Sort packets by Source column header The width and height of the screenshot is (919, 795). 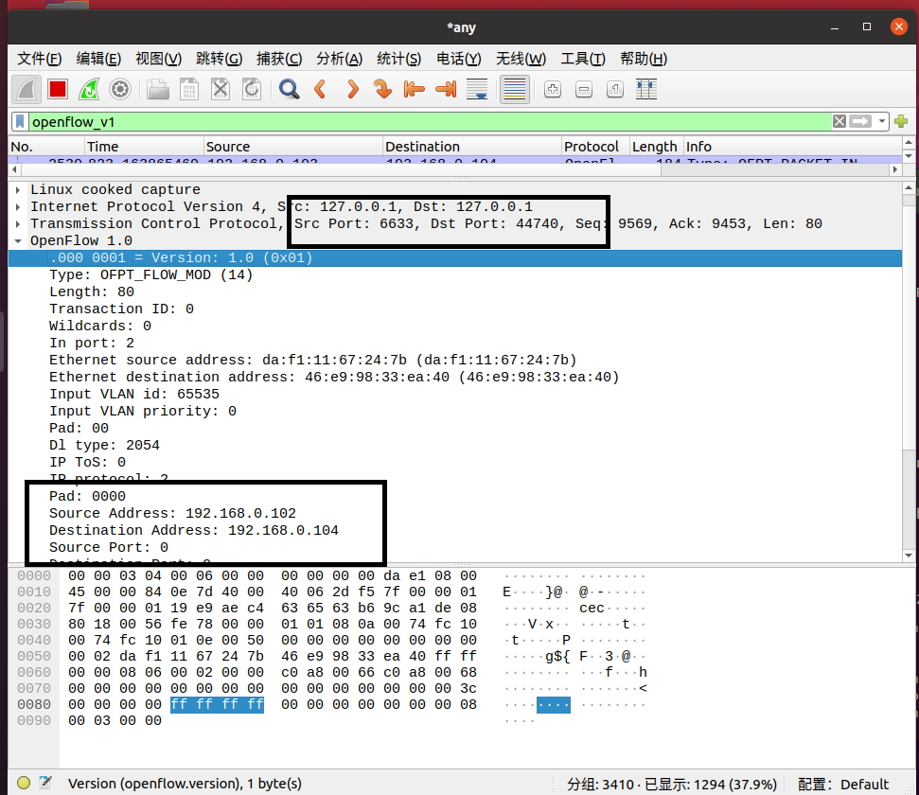[x=293, y=147]
